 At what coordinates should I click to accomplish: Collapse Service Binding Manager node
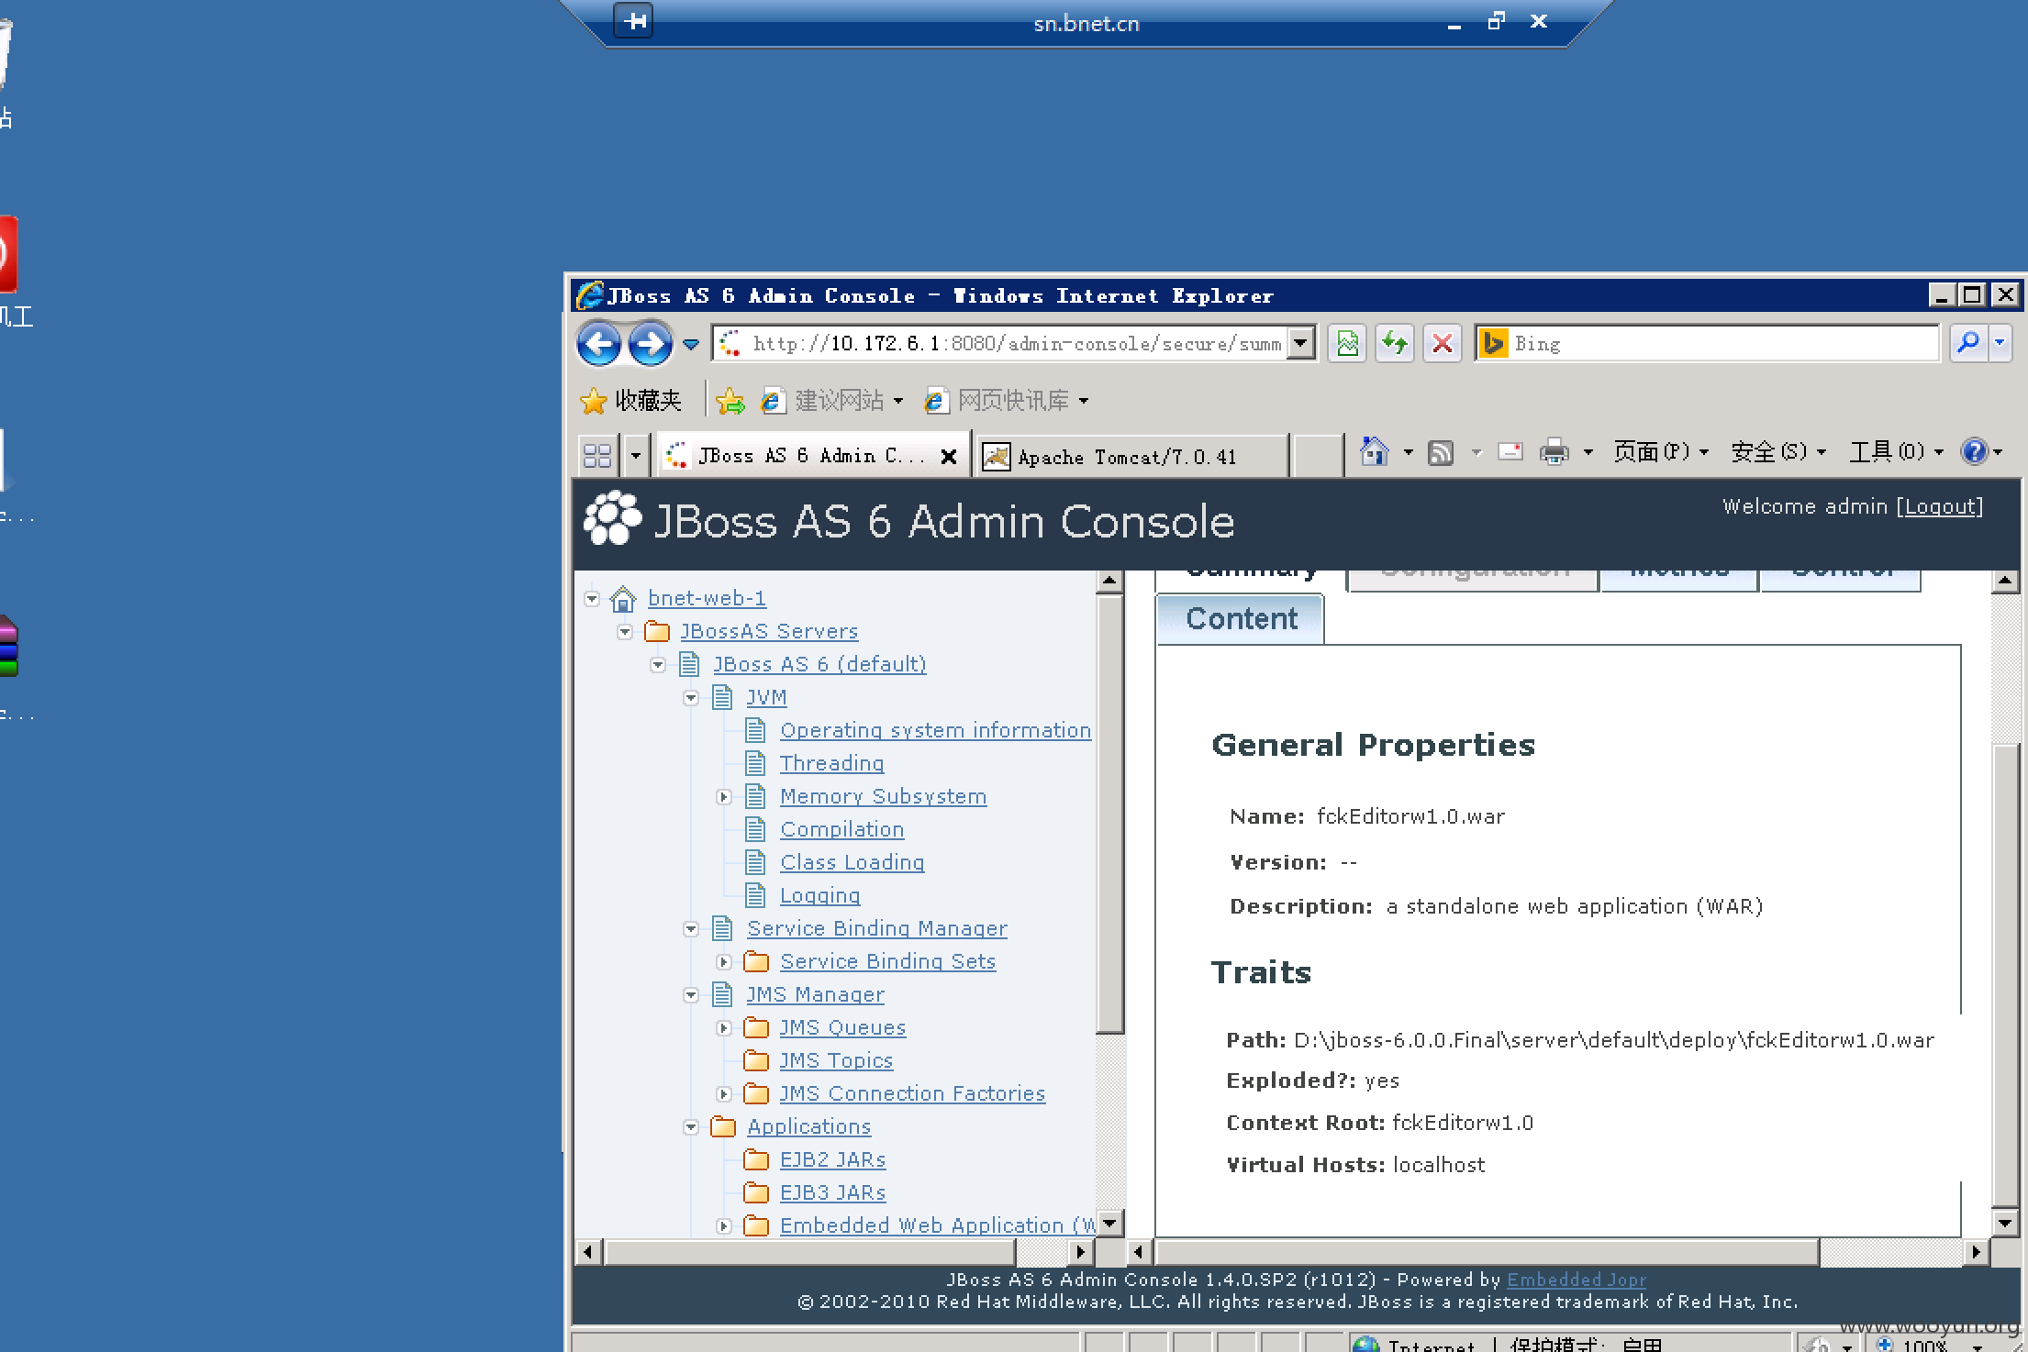[691, 929]
